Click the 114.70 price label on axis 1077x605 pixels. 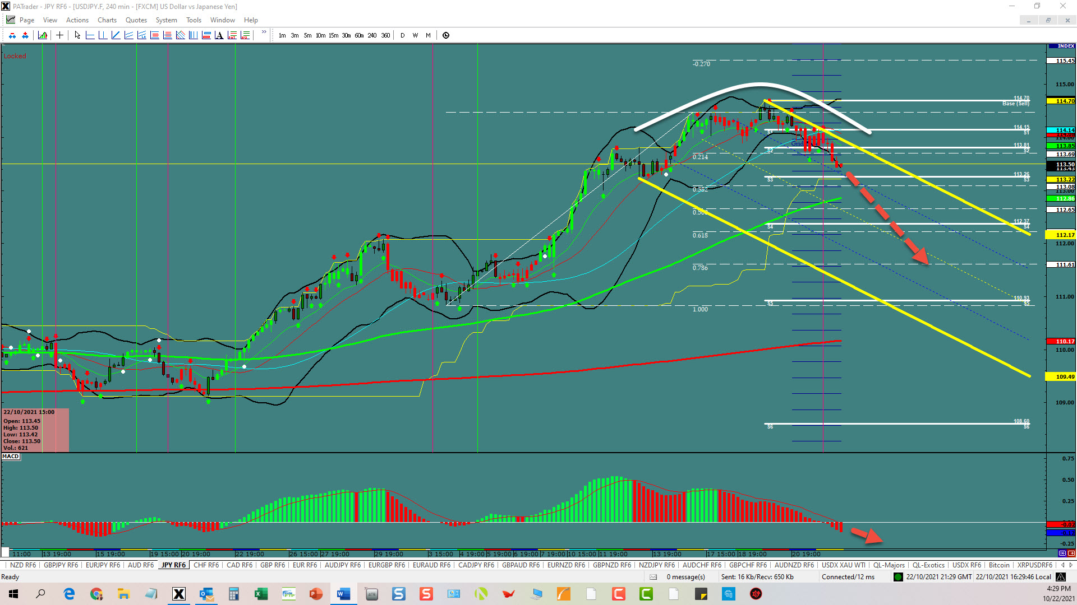click(1061, 101)
